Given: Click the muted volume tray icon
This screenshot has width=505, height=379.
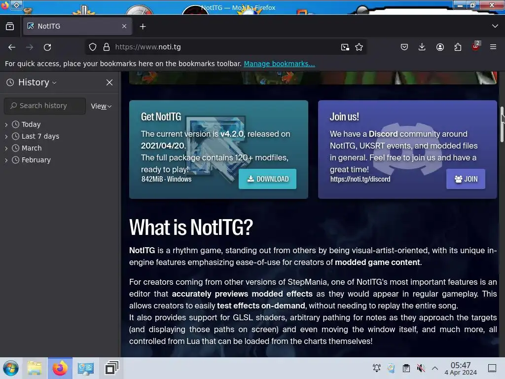Looking at the screenshot, I should click(x=421, y=368).
